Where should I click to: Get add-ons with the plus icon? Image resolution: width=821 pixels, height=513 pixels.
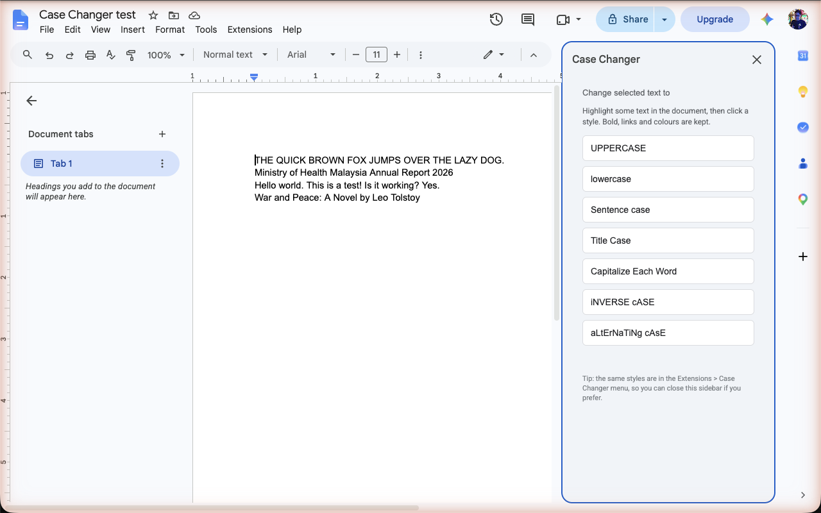(802, 256)
